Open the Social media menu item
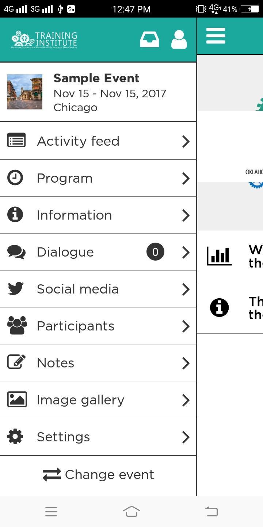The height and width of the screenshot is (527, 263). (78, 289)
